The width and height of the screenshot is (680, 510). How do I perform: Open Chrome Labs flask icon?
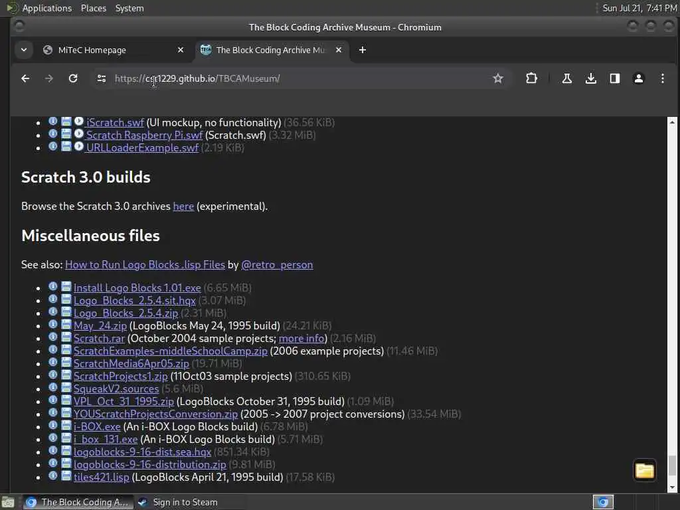tap(567, 78)
